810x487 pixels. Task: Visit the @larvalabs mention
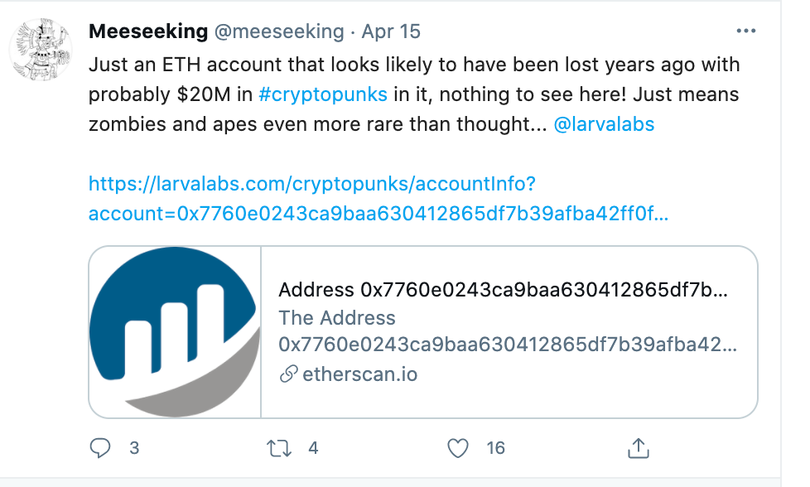click(x=604, y=124)
